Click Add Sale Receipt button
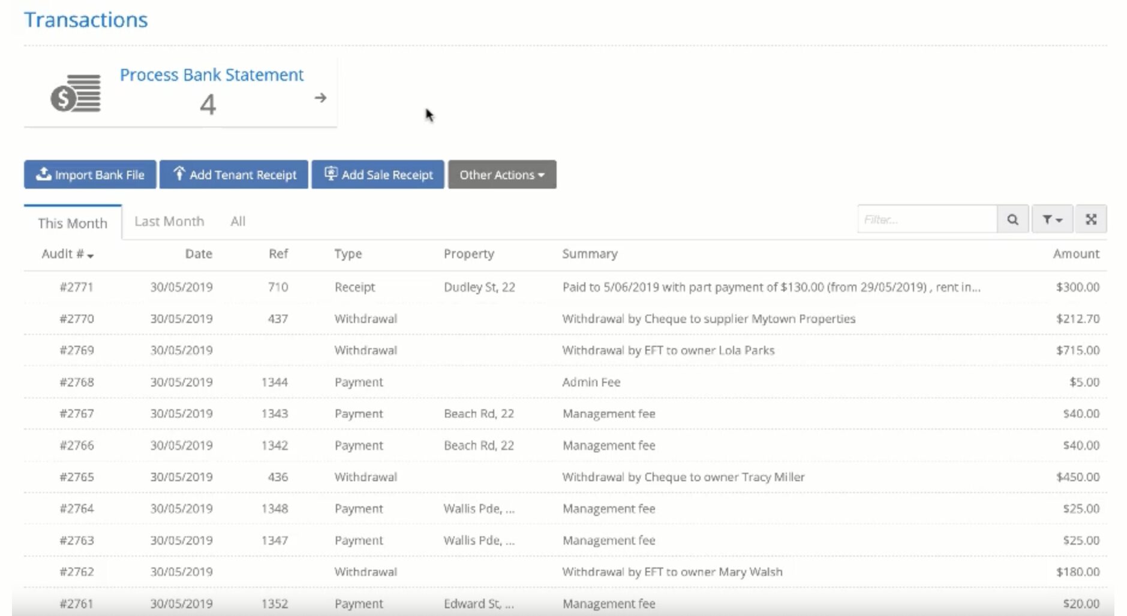The image size is (1127, 616). click(378, 174)
